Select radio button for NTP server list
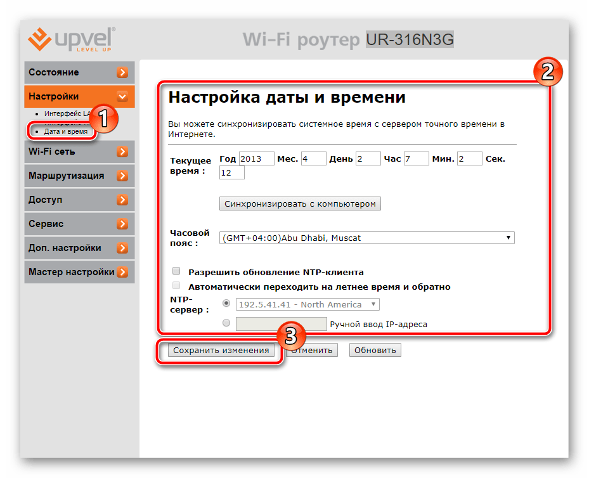 (226, 304)
